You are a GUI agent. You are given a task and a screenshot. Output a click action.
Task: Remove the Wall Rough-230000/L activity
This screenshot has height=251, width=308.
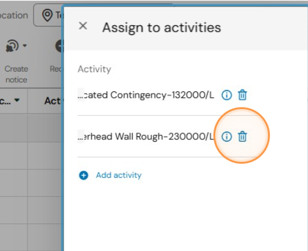click(243, 137)
